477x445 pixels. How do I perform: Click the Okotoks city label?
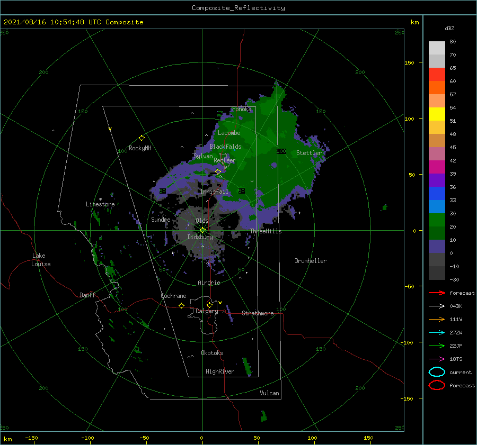(x=212, y=353)
